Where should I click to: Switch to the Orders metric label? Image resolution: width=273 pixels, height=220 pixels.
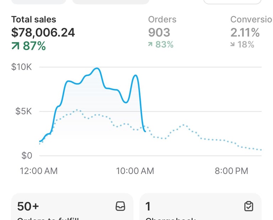pos(162,20)
